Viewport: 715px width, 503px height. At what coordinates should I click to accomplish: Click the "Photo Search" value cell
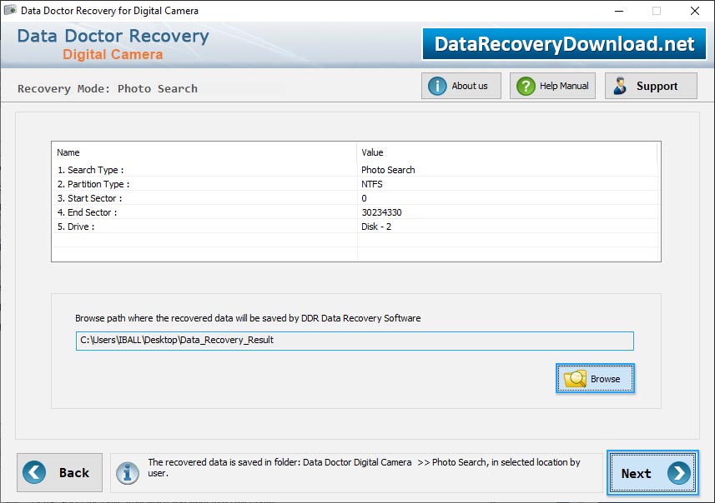click(x=388, y=170)
